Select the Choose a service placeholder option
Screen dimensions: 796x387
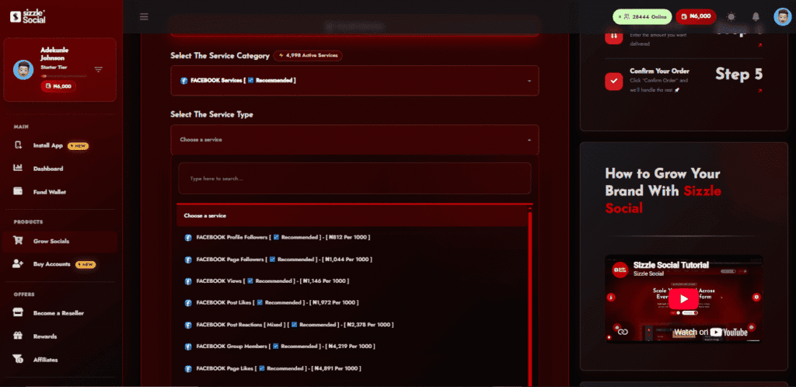(x=352, y=215)
